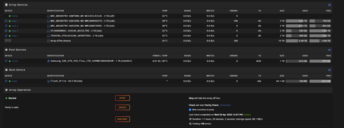Screen dimensions: 344x128
Task: Click the drive icon for the TOSHIBA disk
Action: pyautogui.click(x=49, y=36)
